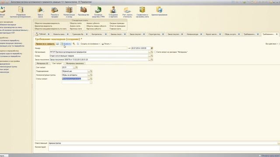
Task: Open the Главная книга report link
Action: [x=115, y=29]
